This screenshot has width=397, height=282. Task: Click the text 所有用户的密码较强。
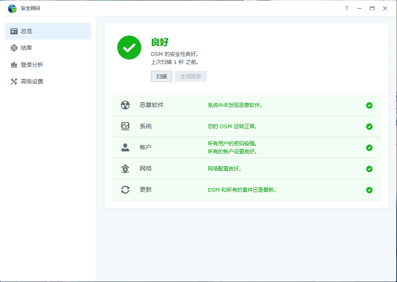(x=233, y=144)
